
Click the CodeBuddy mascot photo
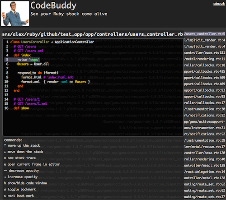(15, 14)
